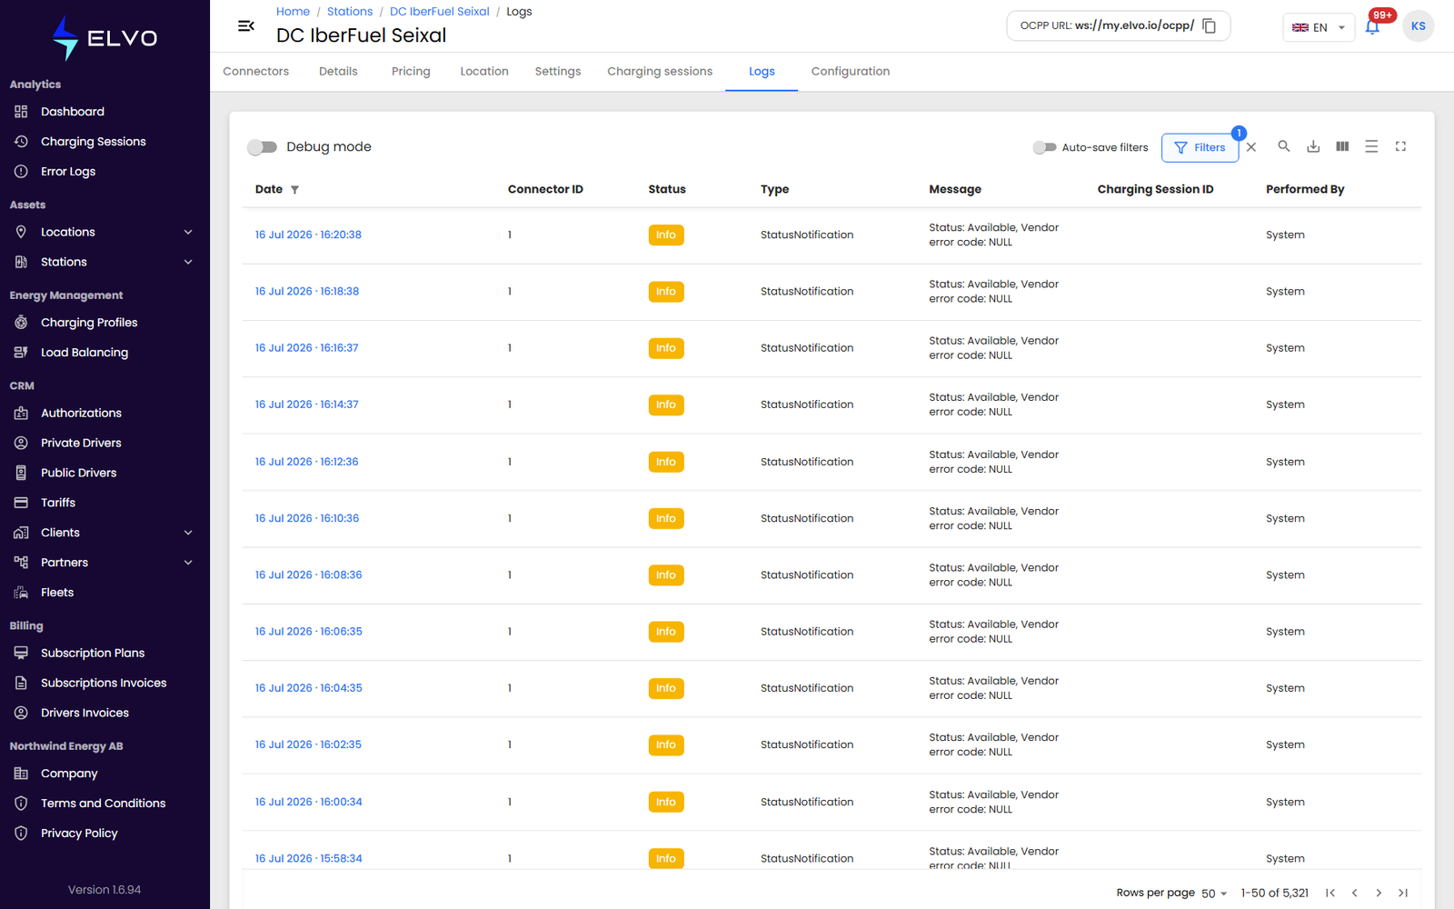Change rows per page dropdown value
Viewport: 1454px width, 909px height.
1214,894
